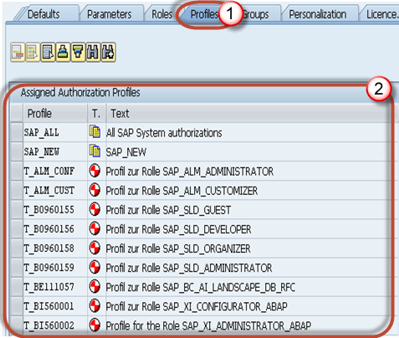Click the Find Next binoculars-plus icon

pyautogui.click(x=108, y=52)
